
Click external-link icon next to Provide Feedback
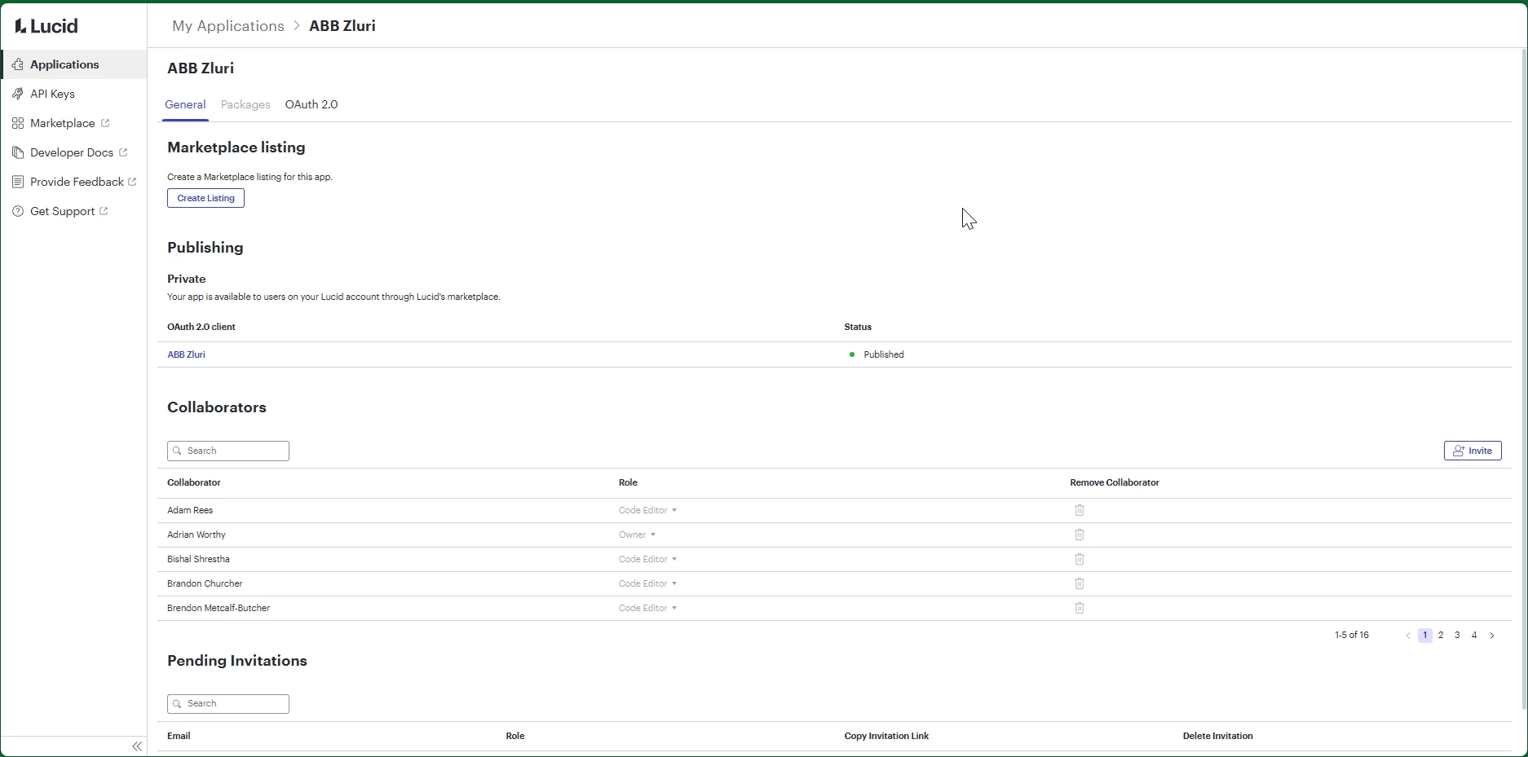132,182
